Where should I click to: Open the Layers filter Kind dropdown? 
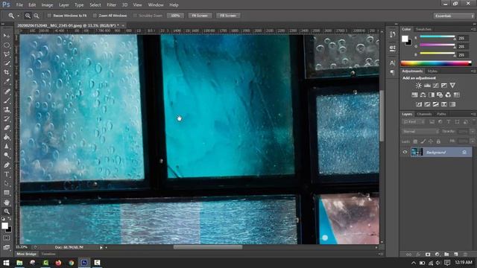[414, 122]
